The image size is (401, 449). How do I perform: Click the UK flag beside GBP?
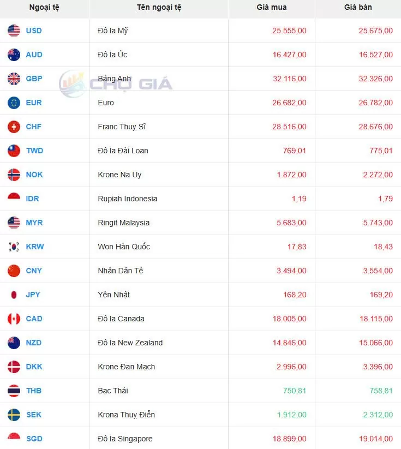pos(14,79)
